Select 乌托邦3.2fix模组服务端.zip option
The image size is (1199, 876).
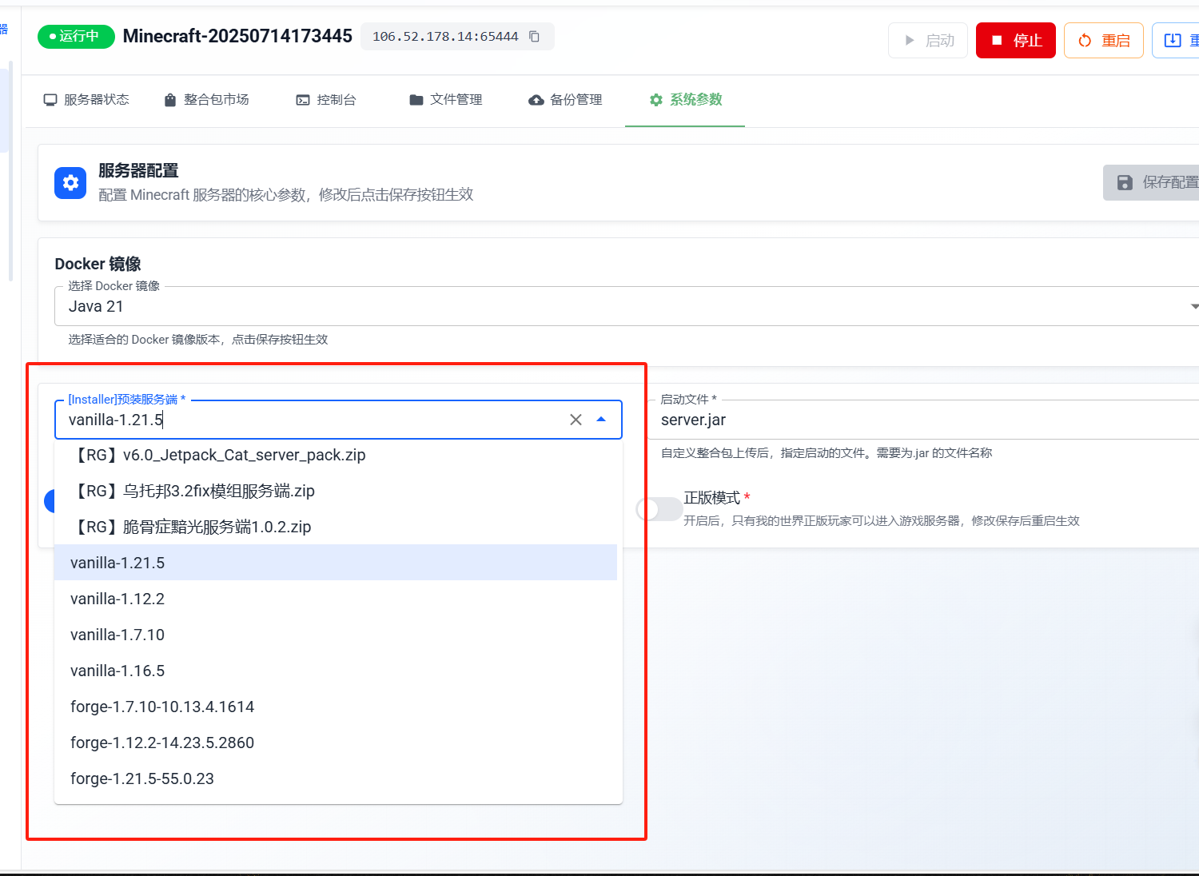(x=336, y=491)
